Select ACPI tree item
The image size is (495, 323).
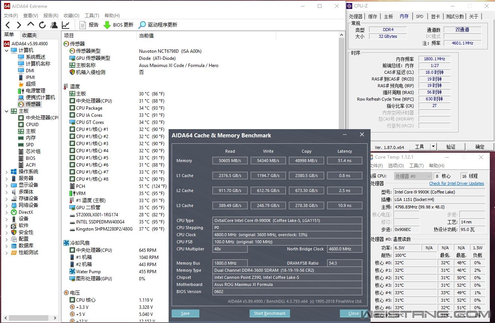[x=31, y=165]
